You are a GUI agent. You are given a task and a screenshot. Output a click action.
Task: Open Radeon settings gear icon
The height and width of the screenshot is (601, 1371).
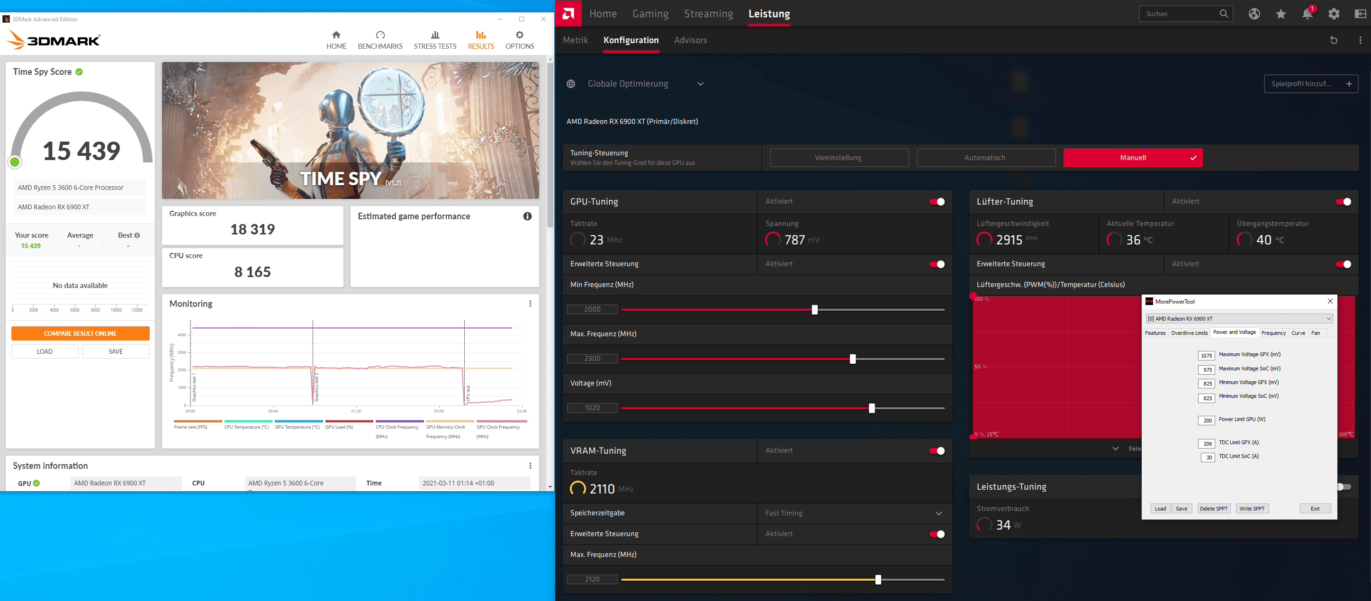(x=1334, y=14)
